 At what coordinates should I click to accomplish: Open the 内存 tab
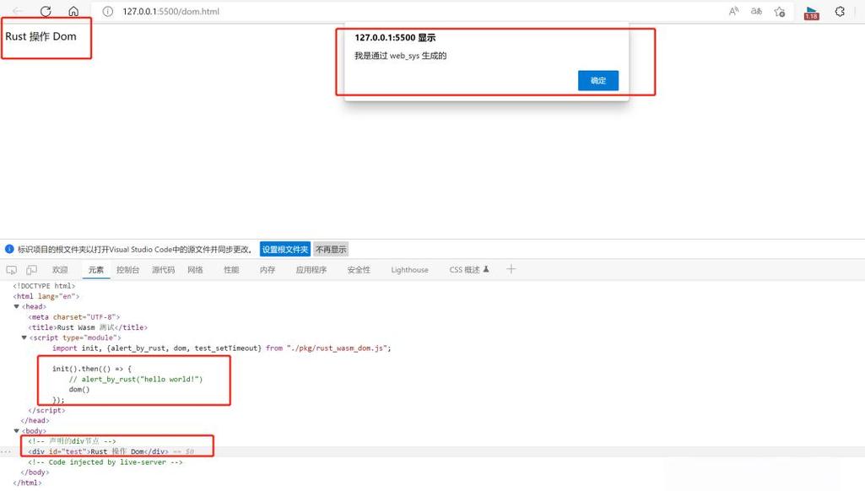pyautogui.click(x=268, y=270)
